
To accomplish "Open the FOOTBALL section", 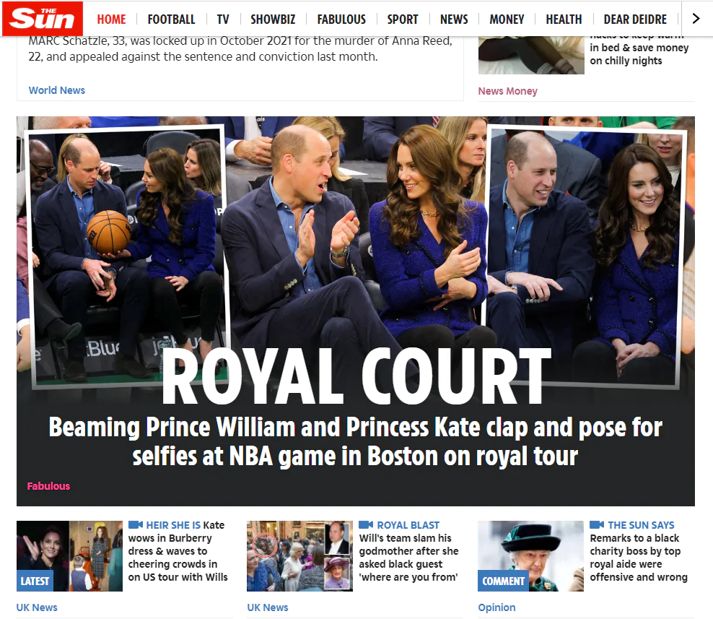I will [172, 19].
